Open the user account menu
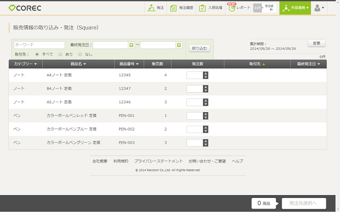The width and height of the screenshot is (340, 212). click(x=319, y=8)
